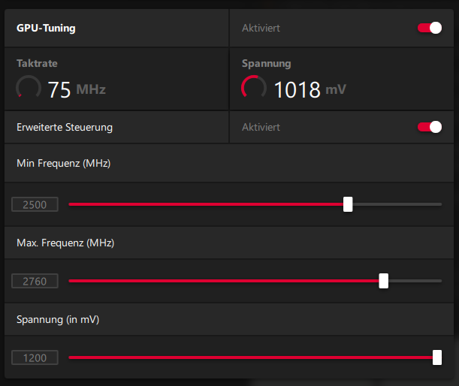Disable the Erweiterte Steuerung switch
This screenshot has height=386, width=459.
(x=430, y=127)
